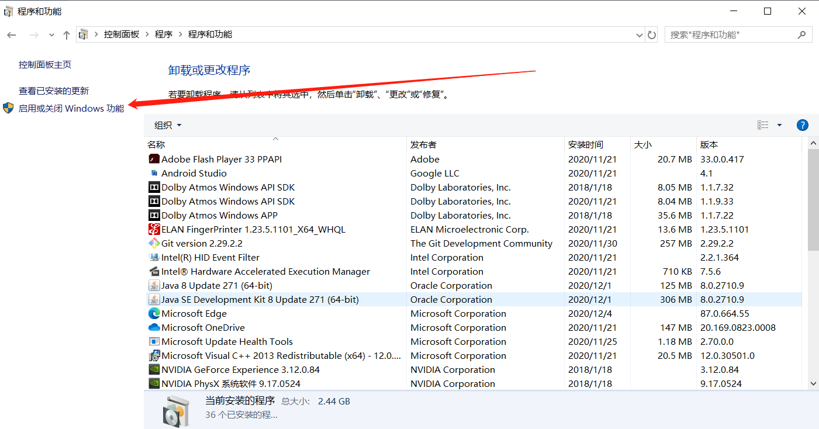Open 启用或关闭 Windows 功能
This screenshot has width=819, height=429.
(x=71, y=108)
